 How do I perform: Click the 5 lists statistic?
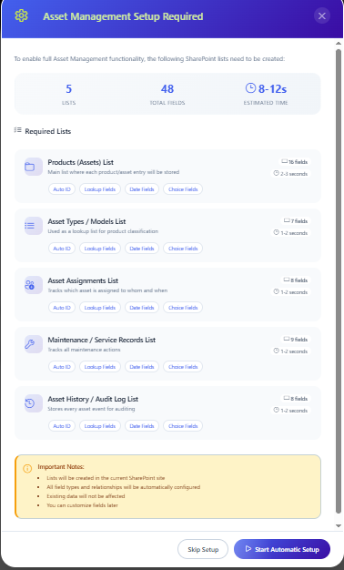click(68, 94)
